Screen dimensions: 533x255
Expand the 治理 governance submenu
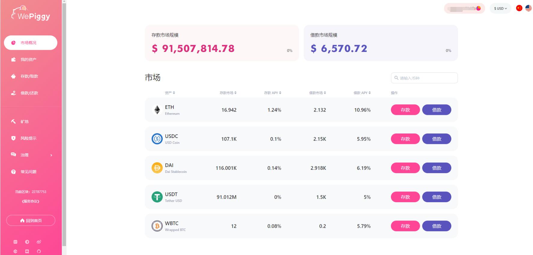31,155
